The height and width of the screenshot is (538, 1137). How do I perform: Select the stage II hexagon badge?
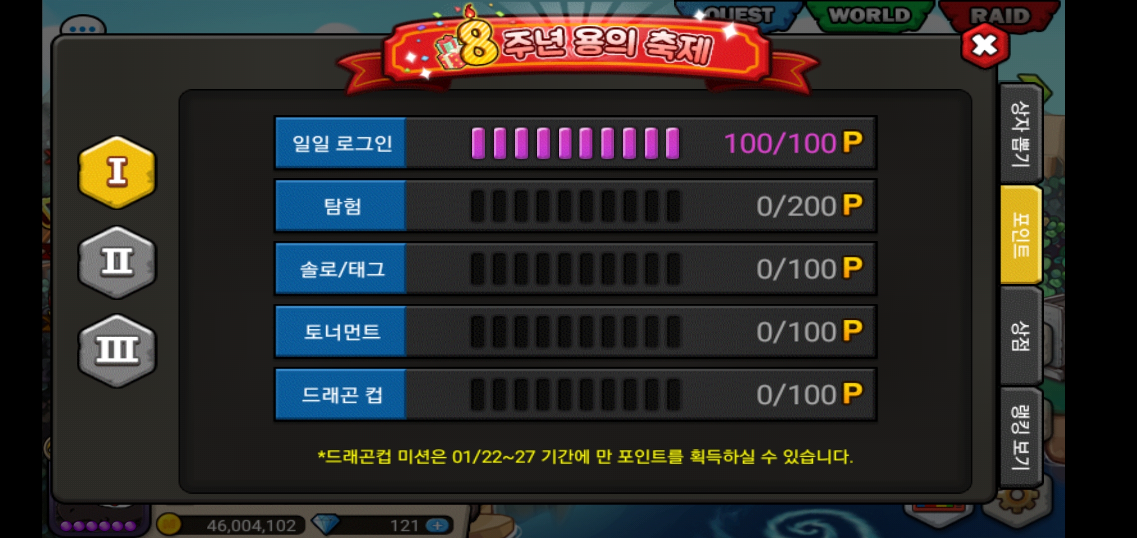(x=117, y=262)
